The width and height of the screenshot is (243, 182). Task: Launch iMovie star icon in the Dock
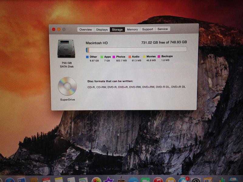click(108, 180)
